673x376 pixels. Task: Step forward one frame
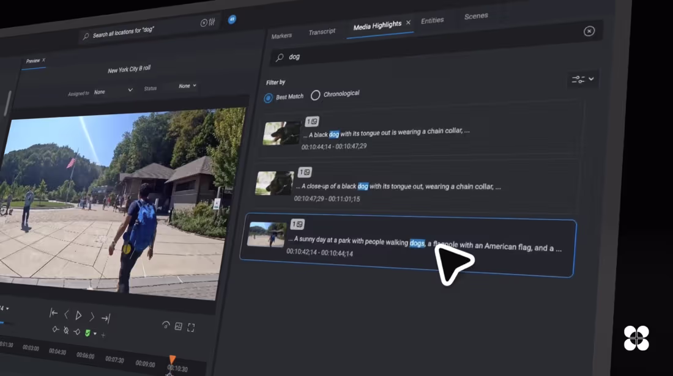pos(92,317)
